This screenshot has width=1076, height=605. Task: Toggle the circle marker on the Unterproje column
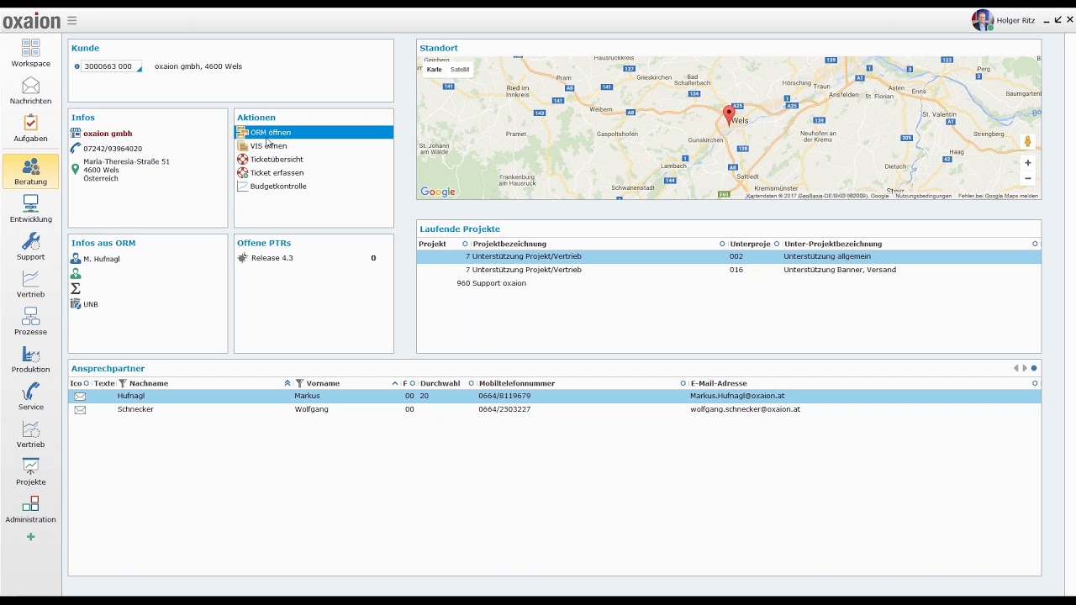pyautogui.click(x=777, y=244)
